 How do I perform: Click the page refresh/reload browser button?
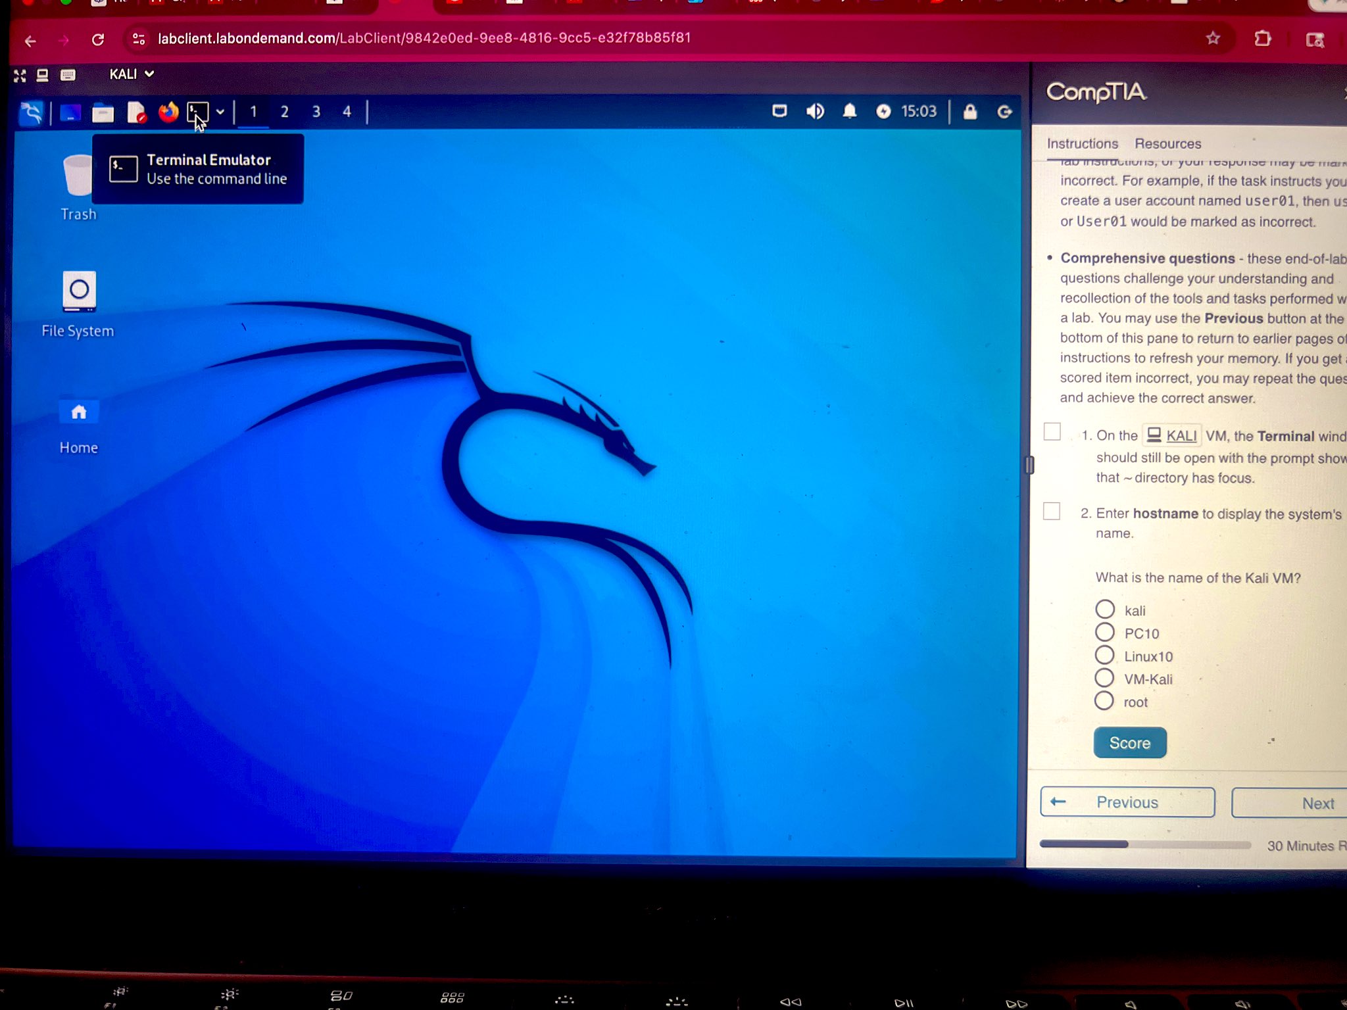(98, 39)
